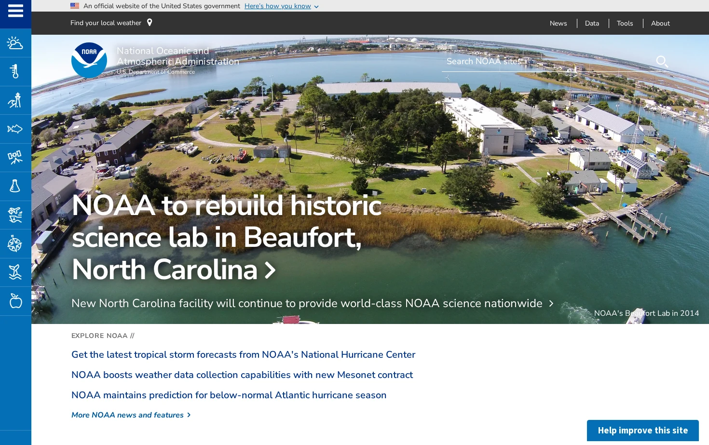Screen dimensions: 709x445
Task: Click the EXPLORE NOAA heading text
Action: point(103,336)
